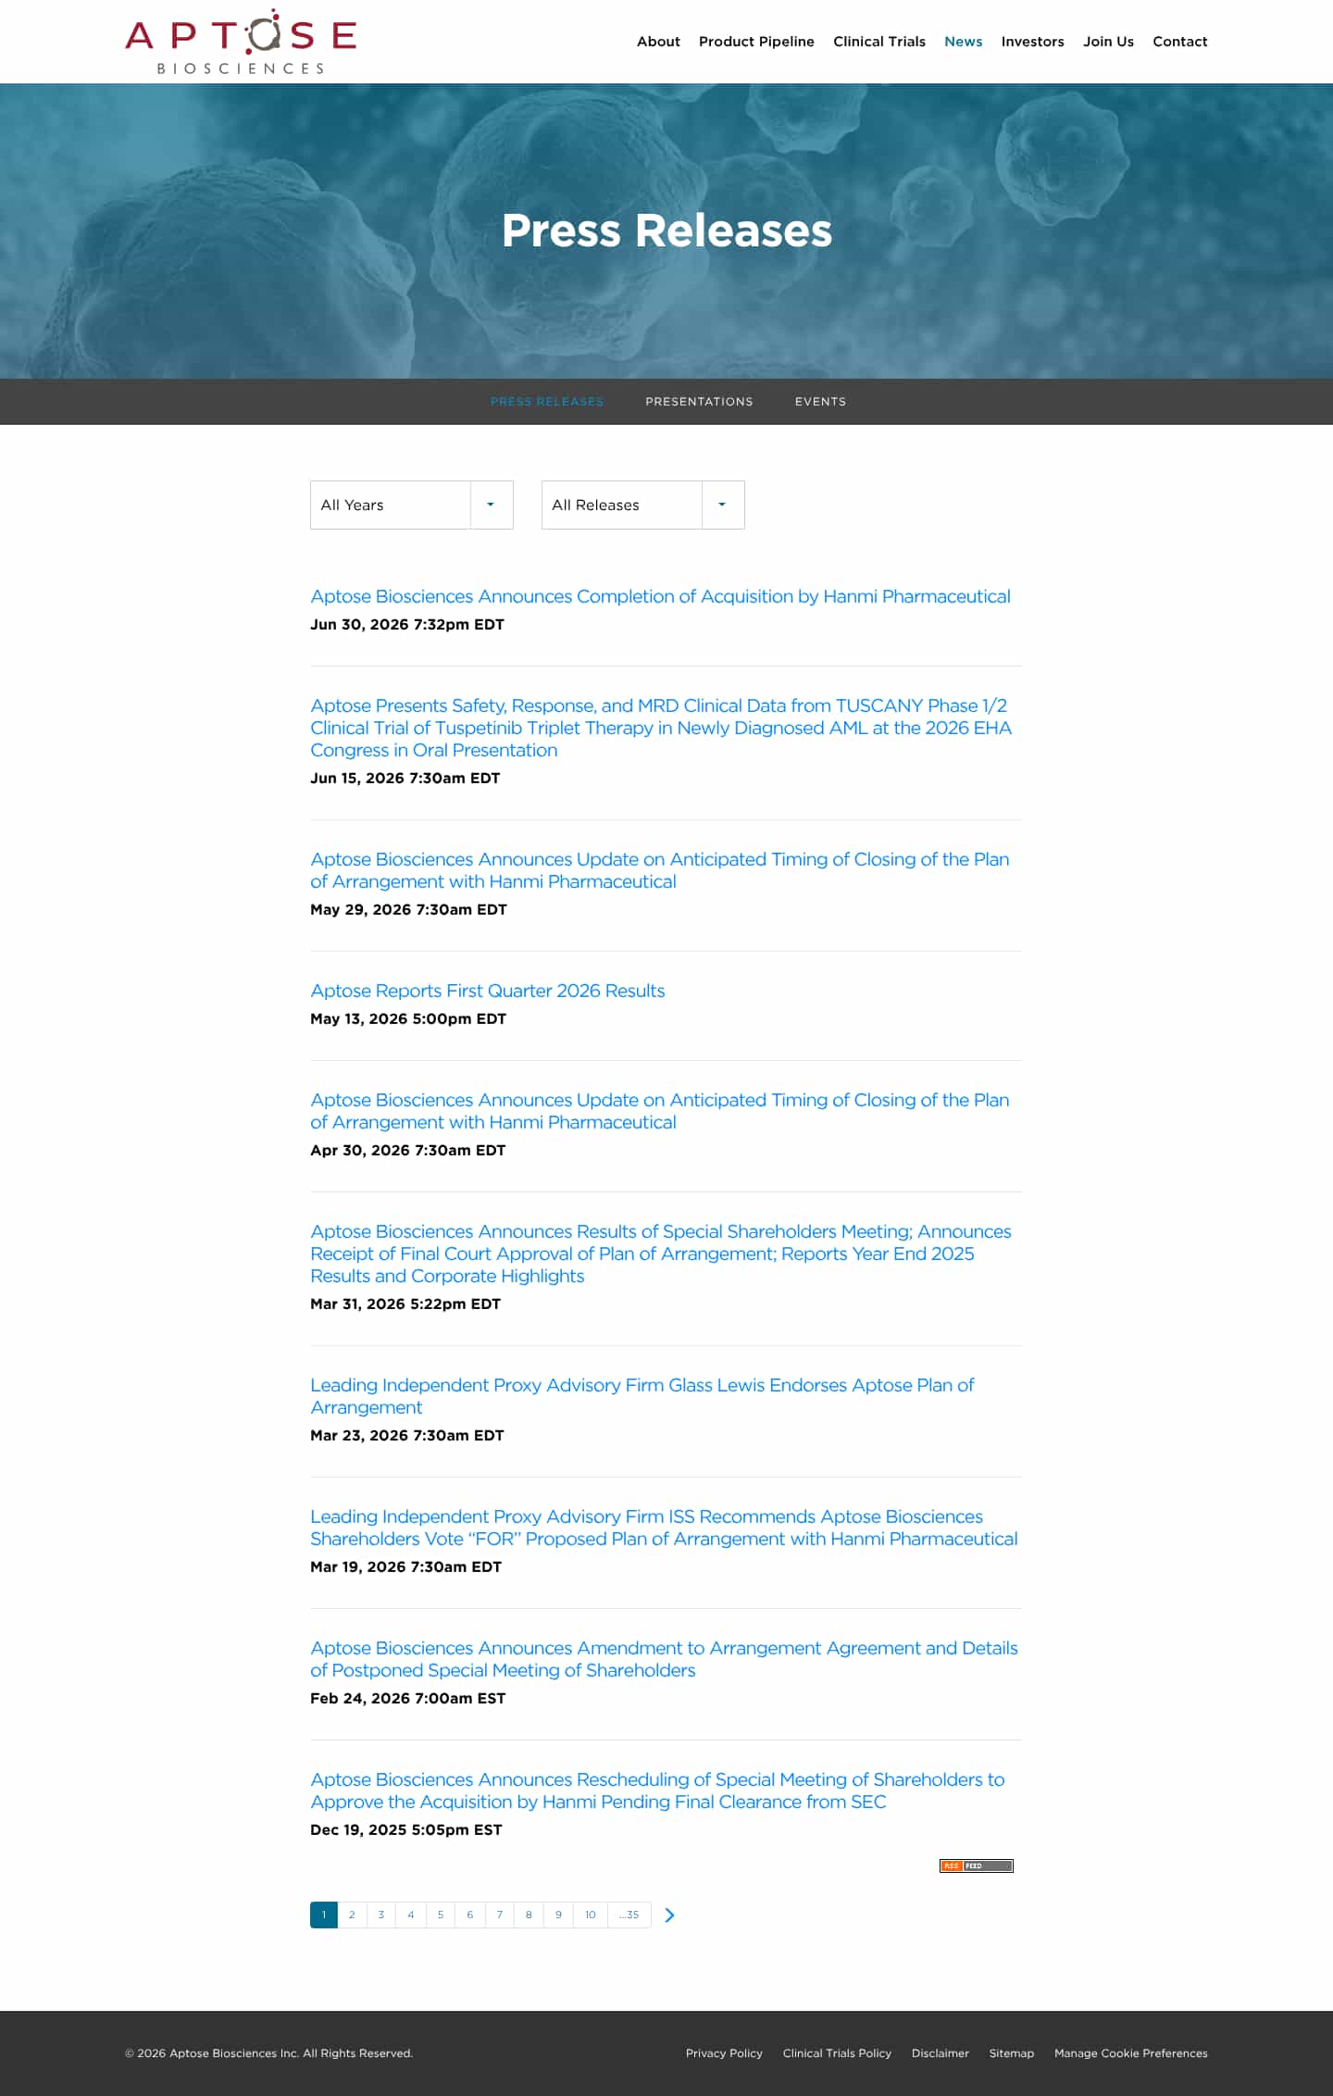Switch to the Events tab
Viewport: 1333px width, 2096px height.
(820, 402)
